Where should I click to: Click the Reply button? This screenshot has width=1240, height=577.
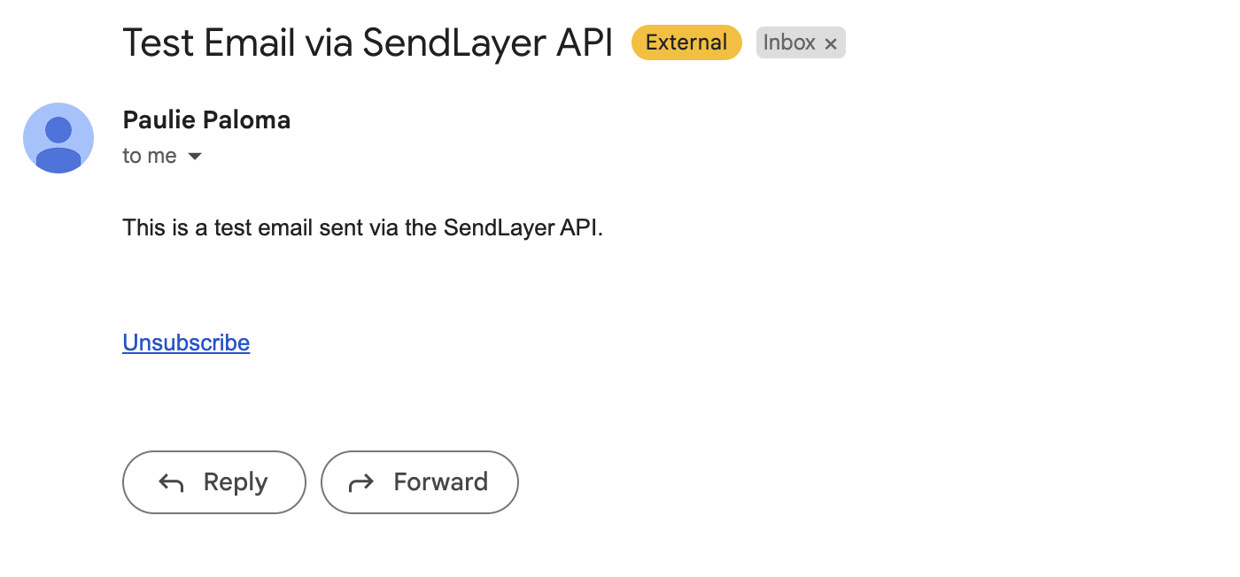point(213,481)
